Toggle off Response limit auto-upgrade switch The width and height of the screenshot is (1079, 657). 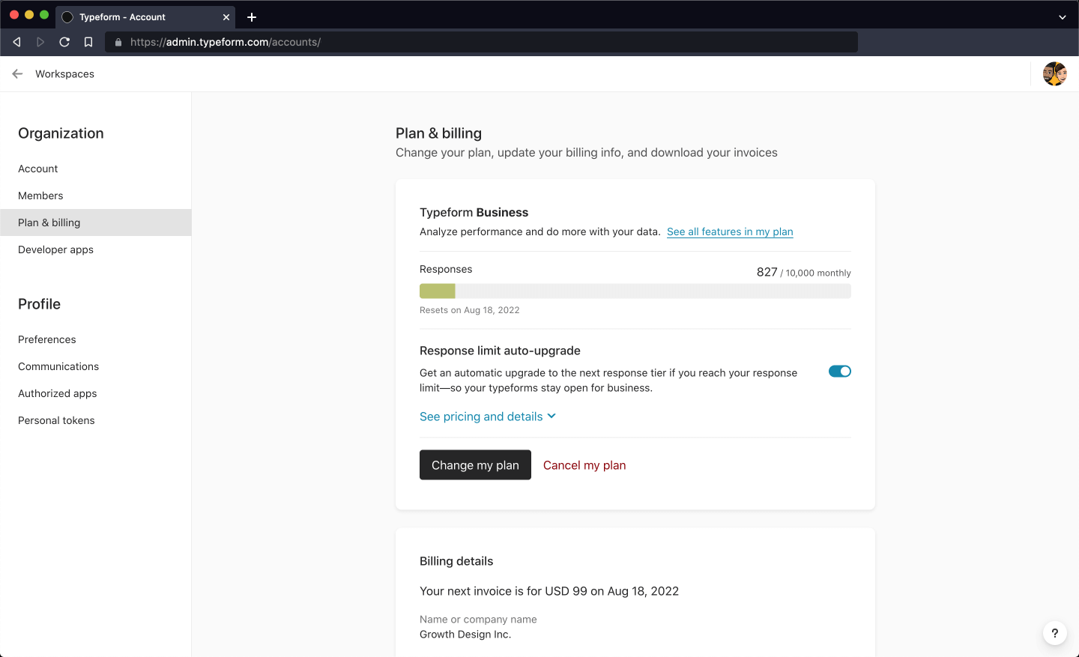(x=840, y=372)
